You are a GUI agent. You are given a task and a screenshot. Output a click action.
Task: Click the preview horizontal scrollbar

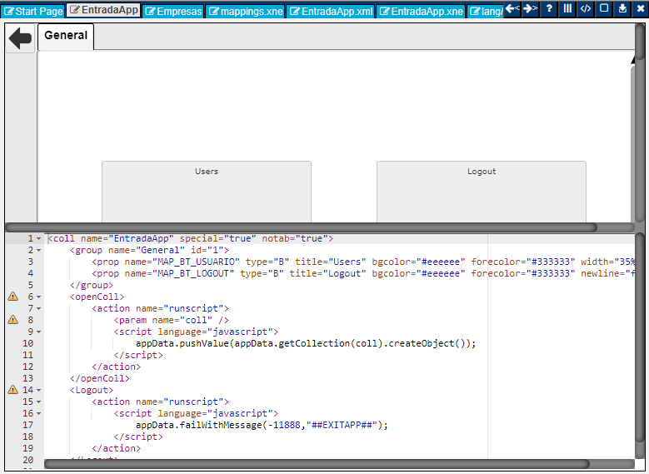coord(302,227)
